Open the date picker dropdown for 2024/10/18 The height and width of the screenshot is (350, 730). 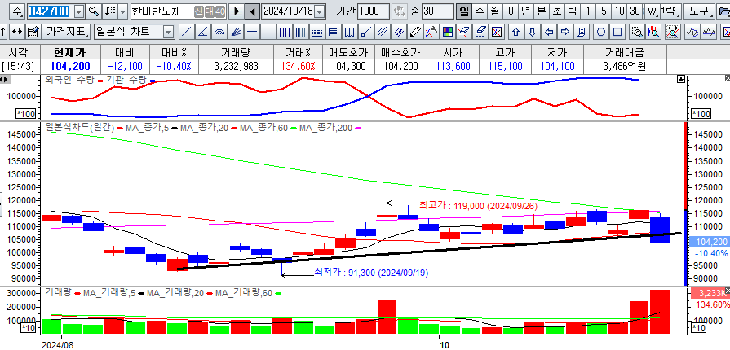(318, 11)
